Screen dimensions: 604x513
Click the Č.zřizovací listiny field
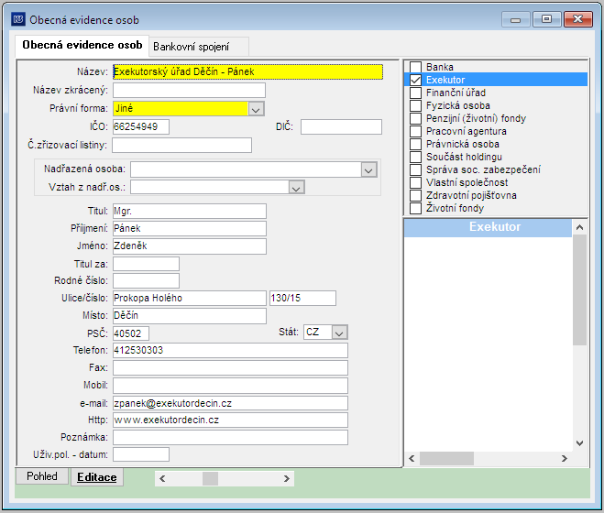tap(181, 145)
